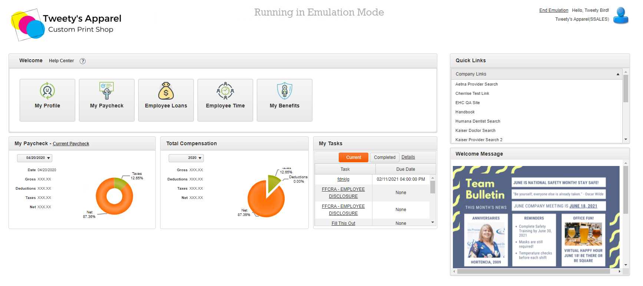Open the Kaiser Provider Search 2 link
Screen dimensions: 643x286
479,140
